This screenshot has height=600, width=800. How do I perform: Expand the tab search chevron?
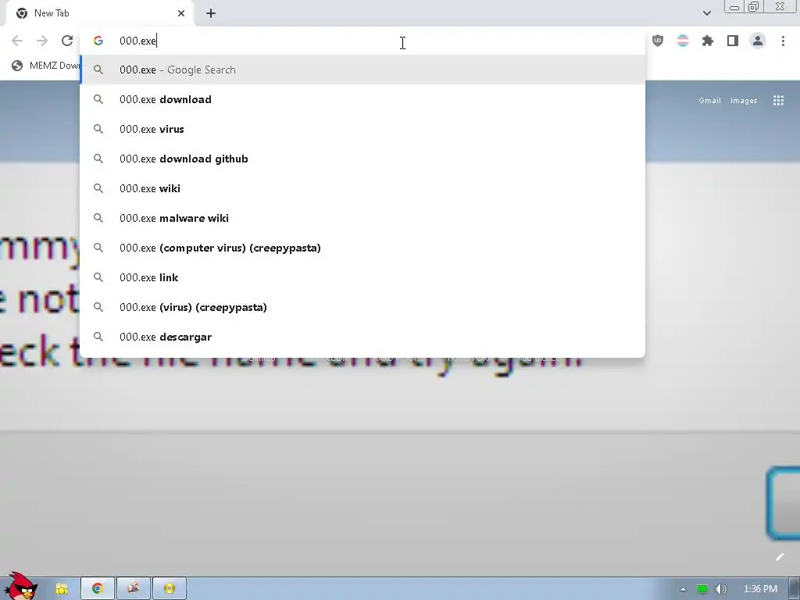point(706,13)
